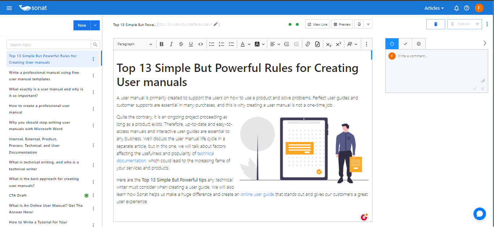Edit the article URL slug
The width and height of the screenshot is (494, 227).
pyautogui.click(x=216, y=24)
